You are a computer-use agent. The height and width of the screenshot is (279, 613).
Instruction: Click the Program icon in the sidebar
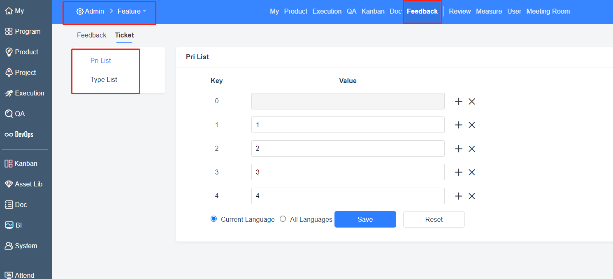click(9, 32)
